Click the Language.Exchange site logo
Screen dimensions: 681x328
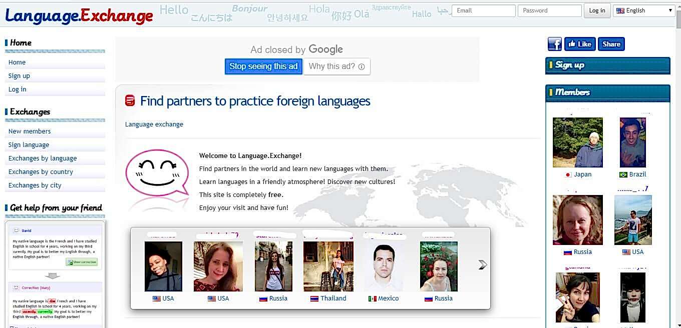[x=79, y=15]
